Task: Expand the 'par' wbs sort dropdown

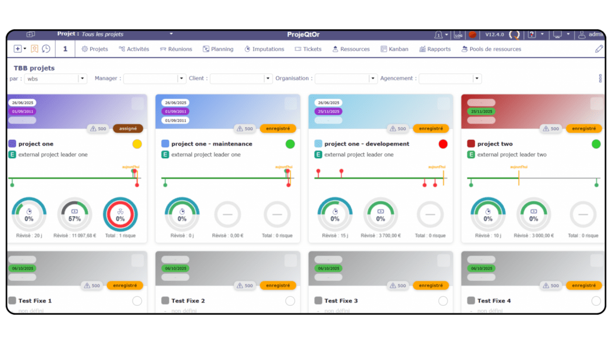Action: tap(82, 79)
